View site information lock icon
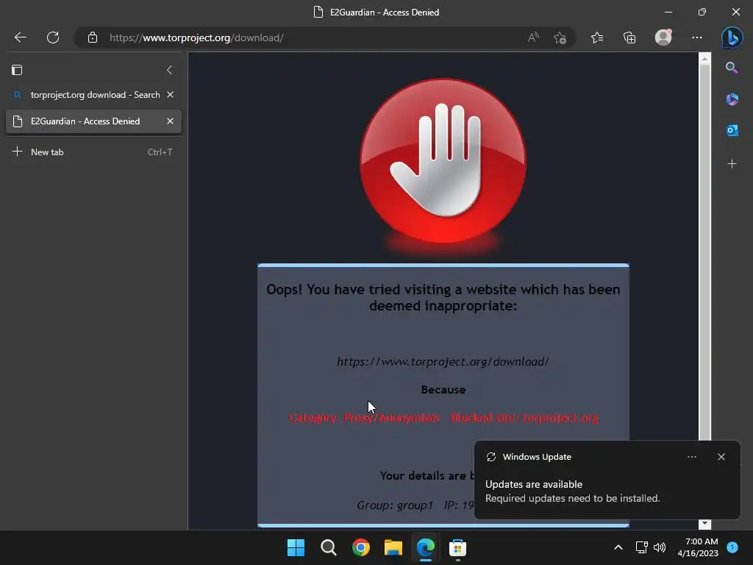The width and height of the screenshot is (753, 565). point(93,38)
